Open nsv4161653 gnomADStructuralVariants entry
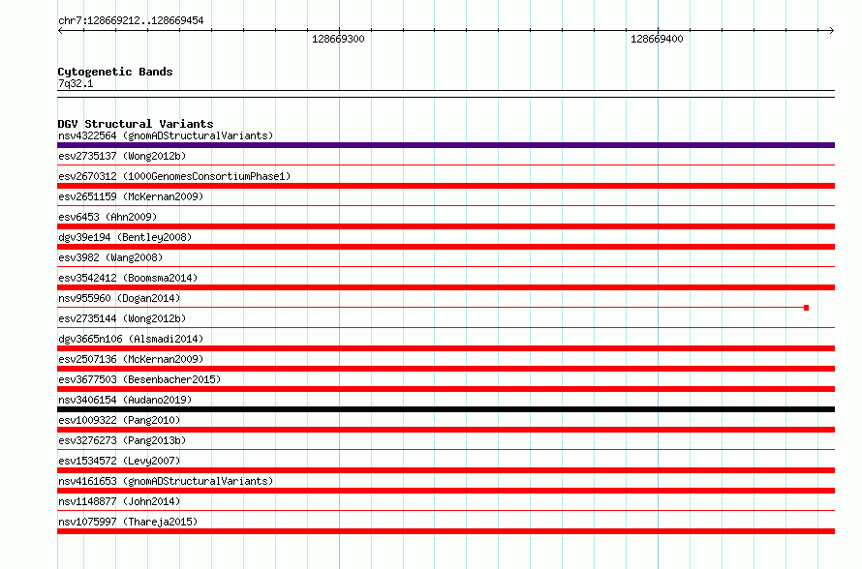 (166, 481)
